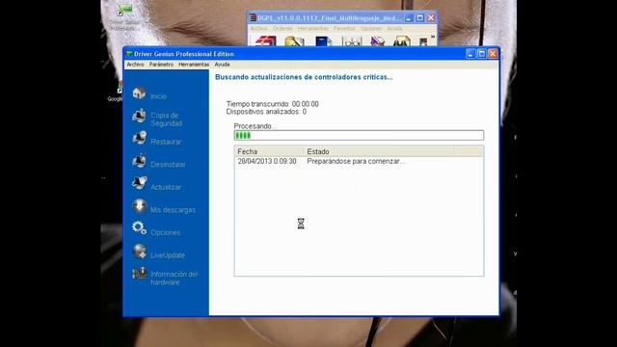Open Ayuda menu in Driver Genius
The width and height of the screenshot is (617, 347).
pyautogui.click(x=222, y=65)
